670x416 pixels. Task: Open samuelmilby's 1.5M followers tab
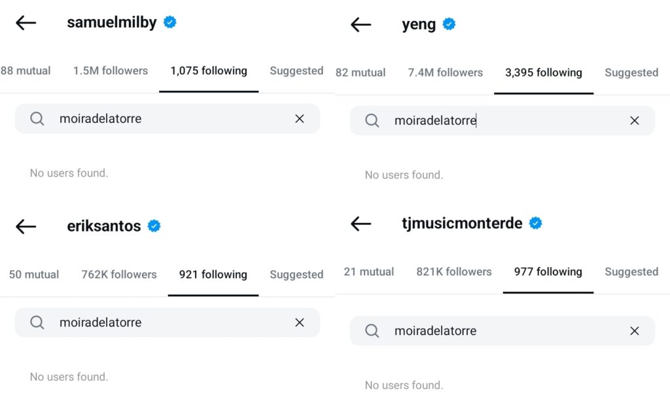point(111,71)
